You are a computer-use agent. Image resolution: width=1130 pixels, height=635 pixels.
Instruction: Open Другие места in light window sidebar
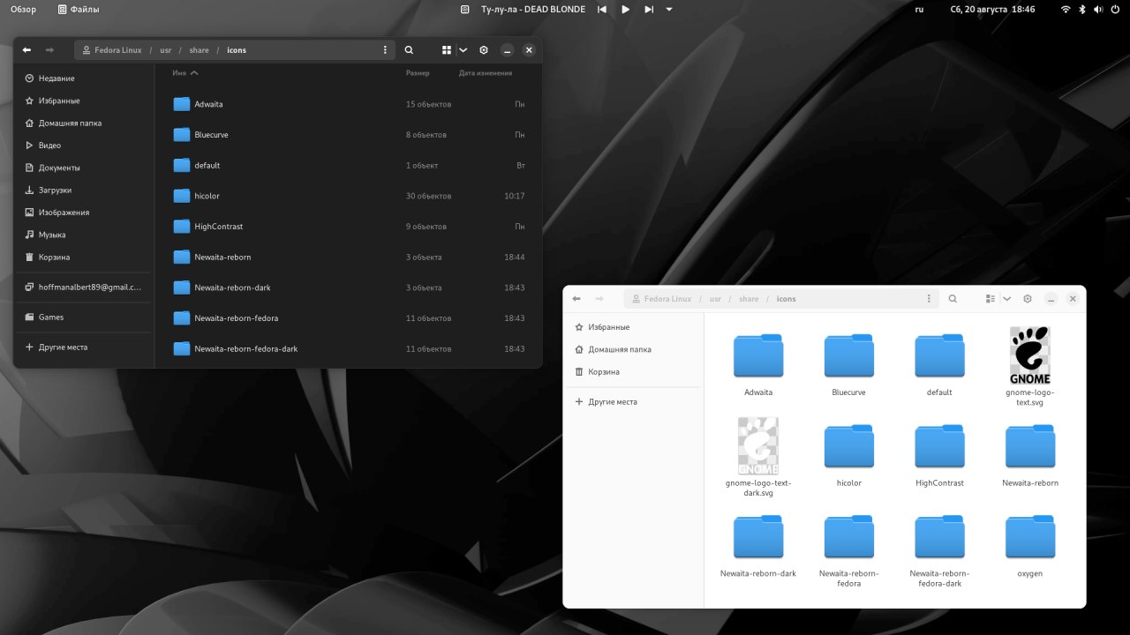[634, 402]
